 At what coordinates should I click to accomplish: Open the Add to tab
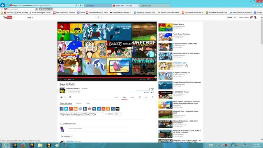click(132, 97)
